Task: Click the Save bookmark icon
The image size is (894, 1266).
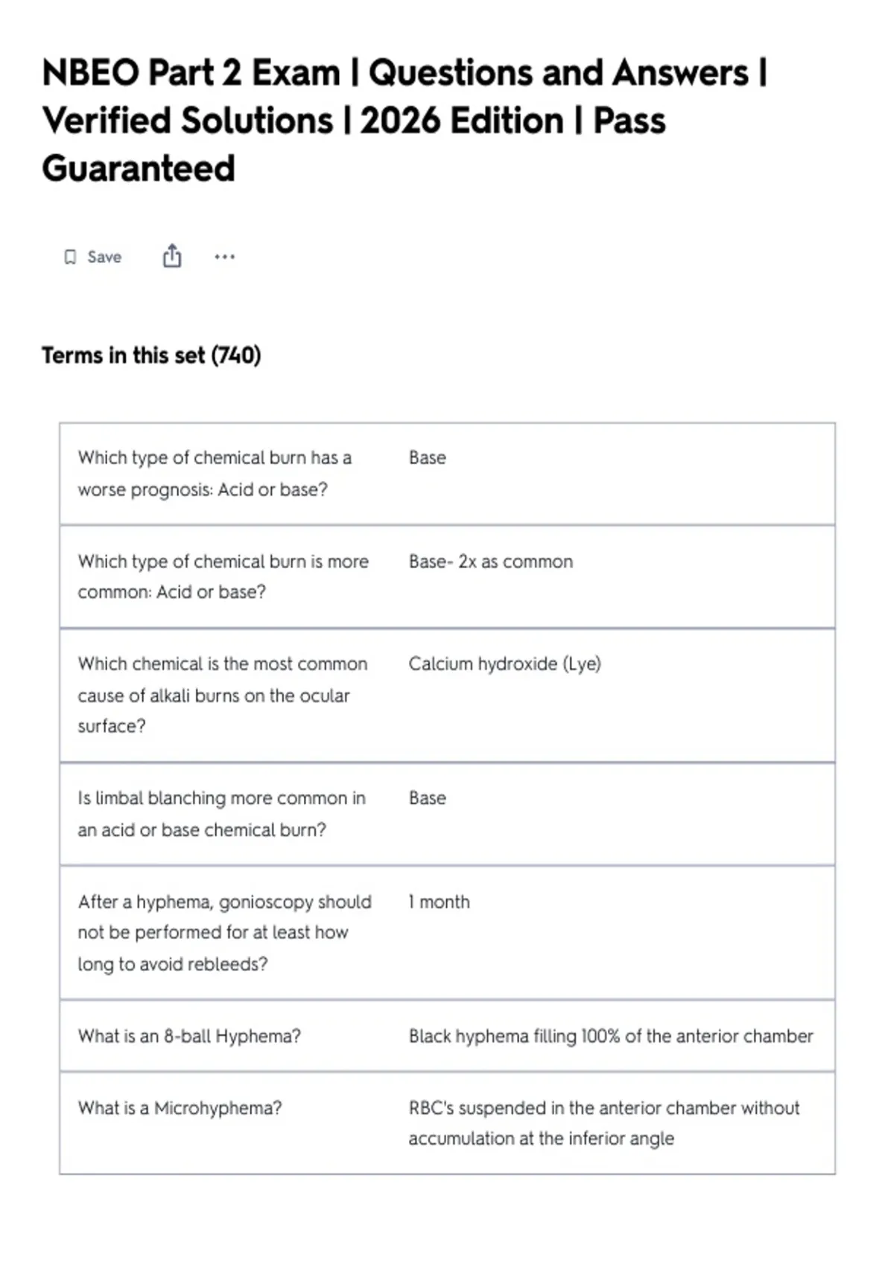Action: click(x=70, y=257)
